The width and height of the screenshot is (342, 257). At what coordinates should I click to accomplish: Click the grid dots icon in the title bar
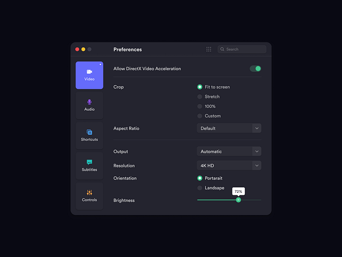(x=209, y=49)
